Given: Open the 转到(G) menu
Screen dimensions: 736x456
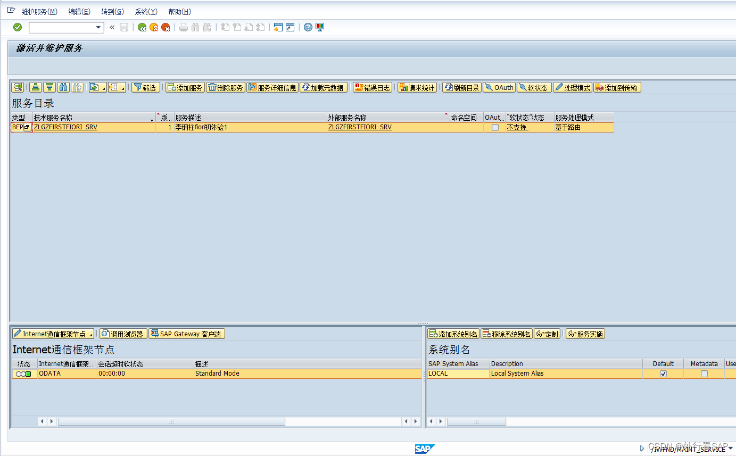Looking at the screenshot, I should (112, 12).
